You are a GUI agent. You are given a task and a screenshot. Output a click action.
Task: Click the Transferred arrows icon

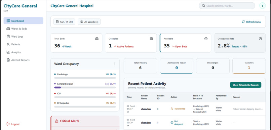point(172,109)
